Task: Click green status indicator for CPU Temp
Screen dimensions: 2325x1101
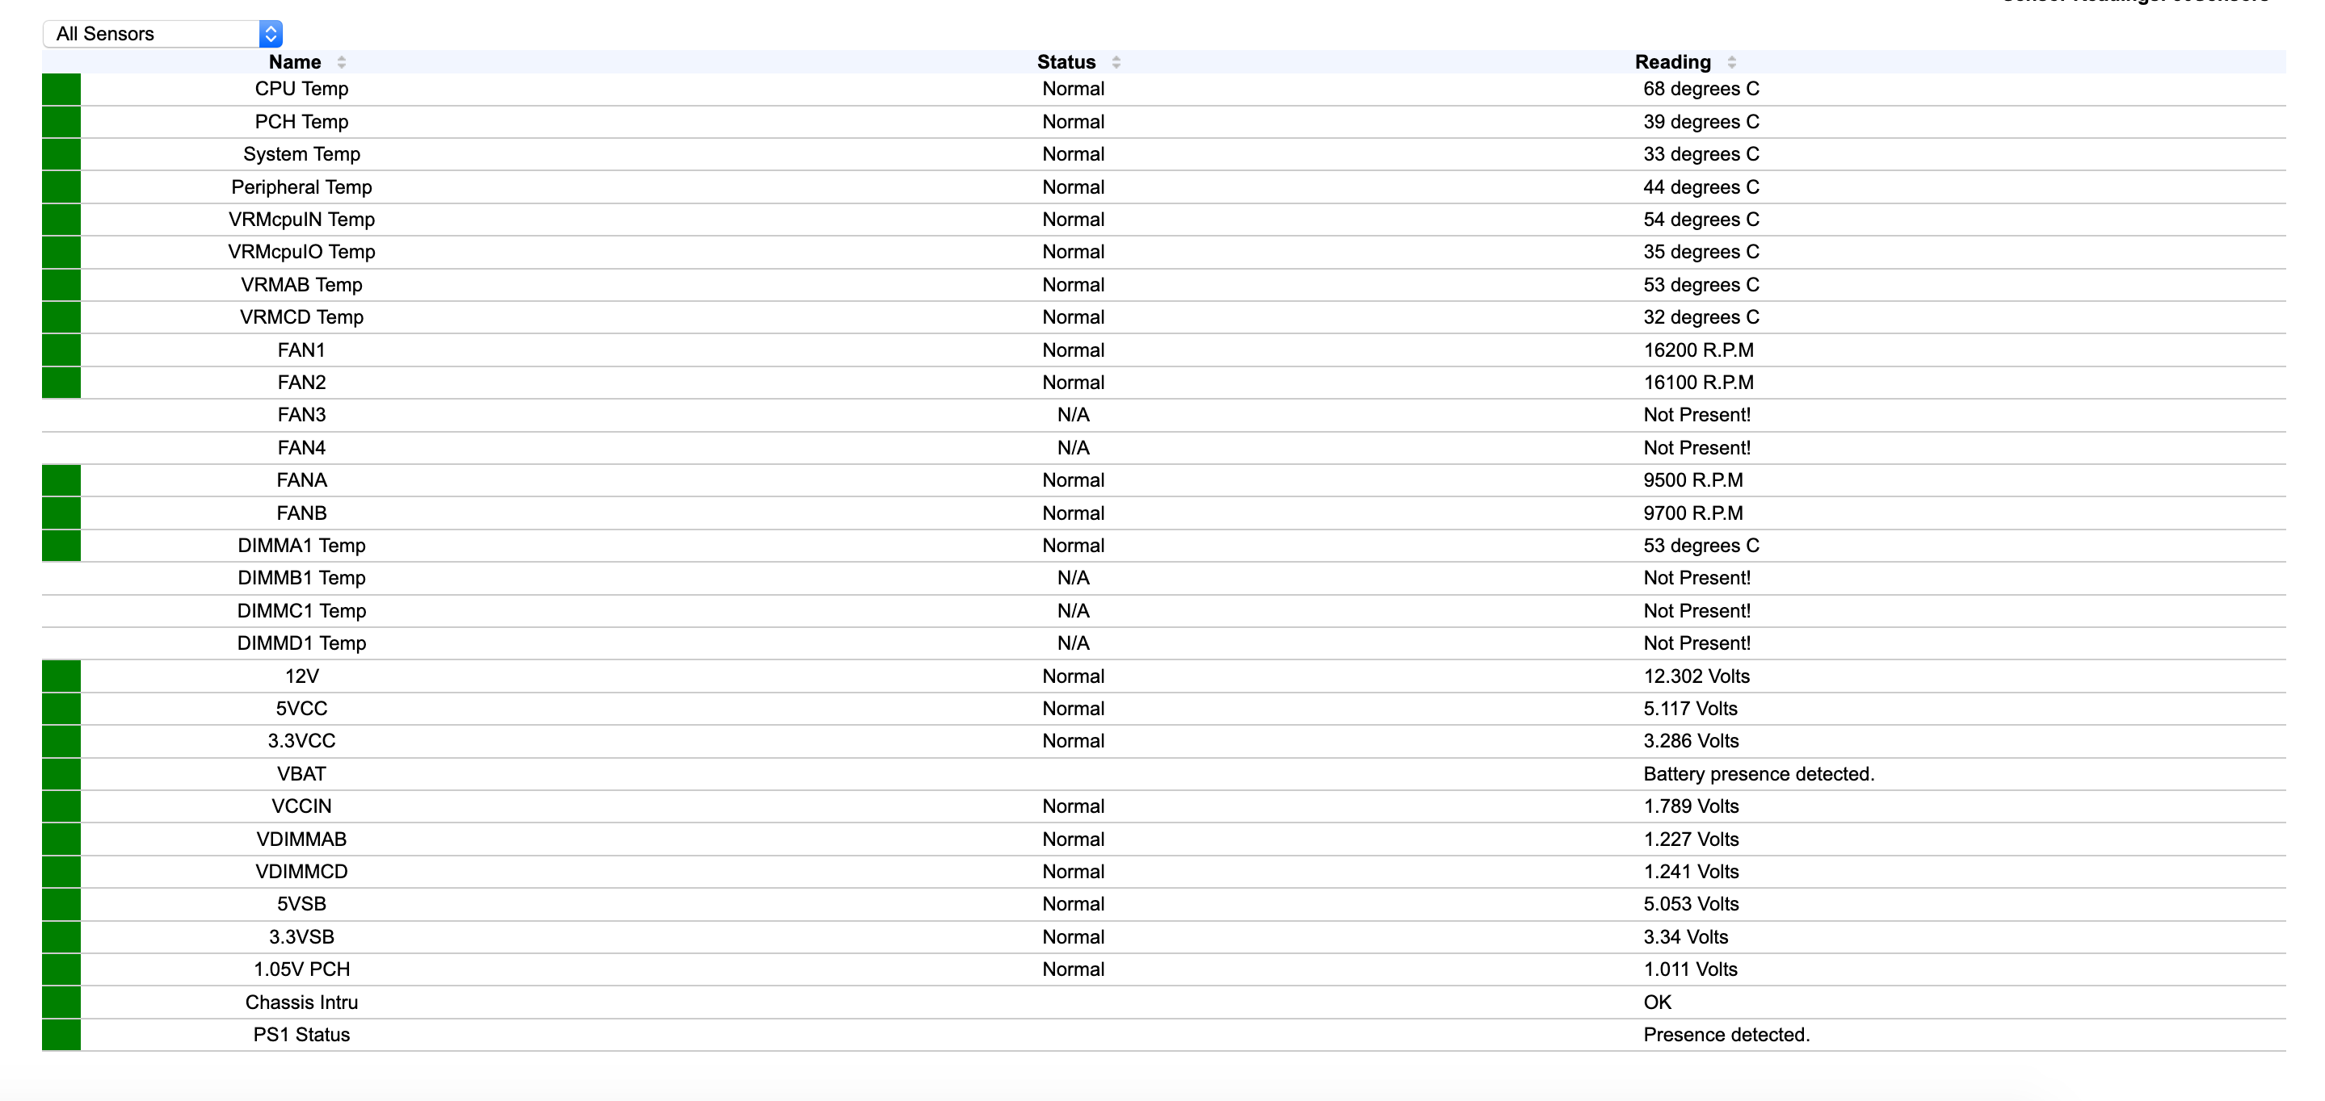Action: [61, 90]
